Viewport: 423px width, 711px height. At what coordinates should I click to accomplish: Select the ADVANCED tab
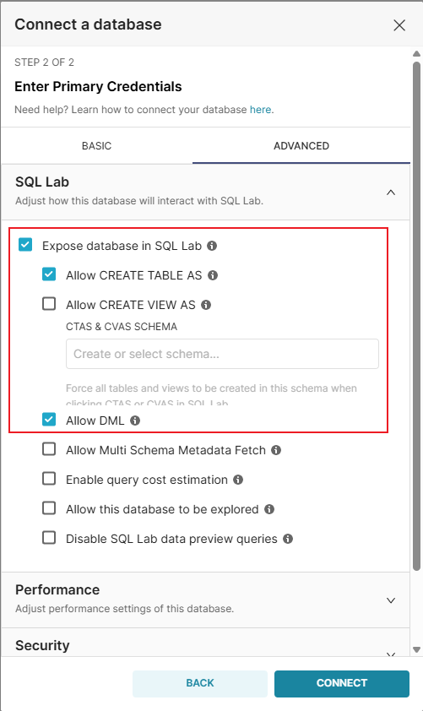point(301,146)
